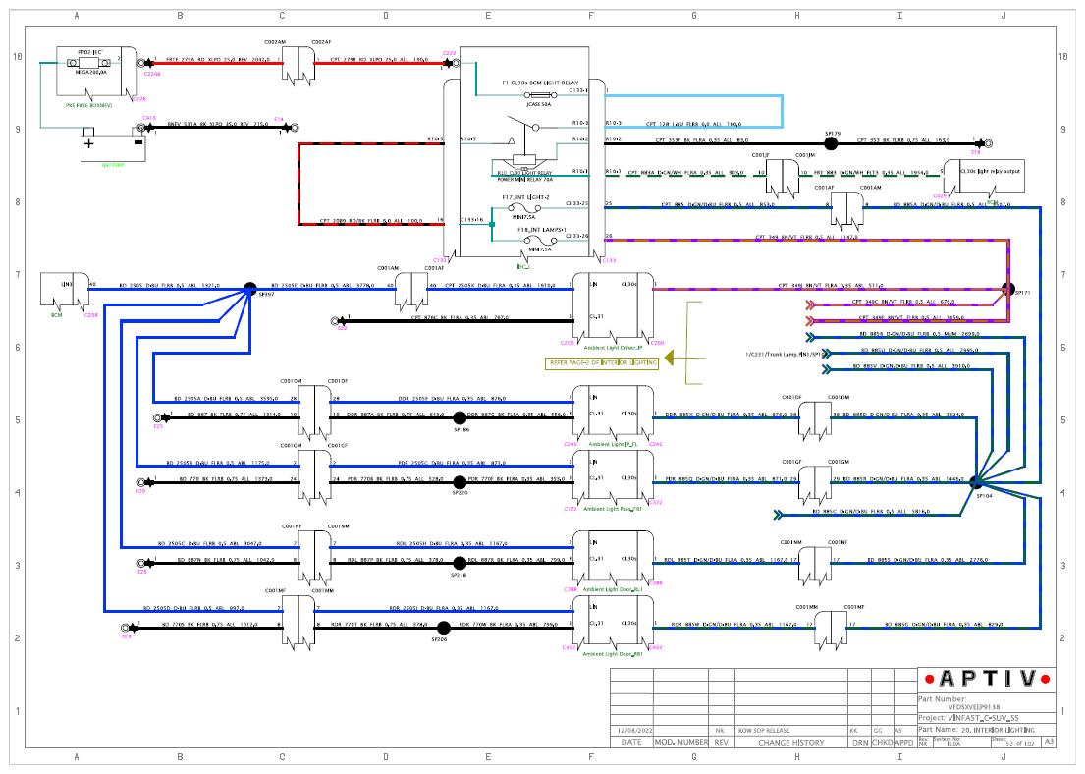The image size is (1085, 774).
Task: Select part number VFDSXVEEP9138
Action: (x=974, y=707)
